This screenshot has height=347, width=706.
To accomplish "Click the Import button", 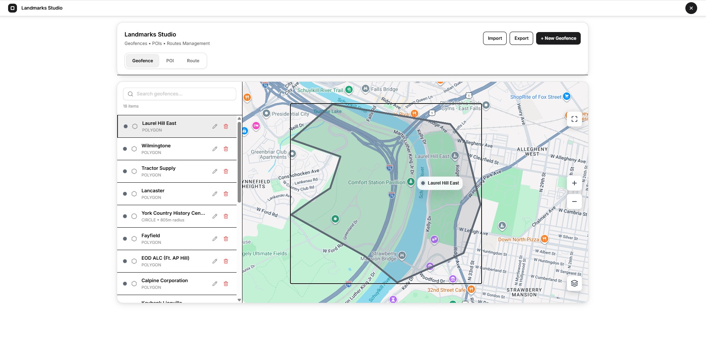I will point(495,38).
